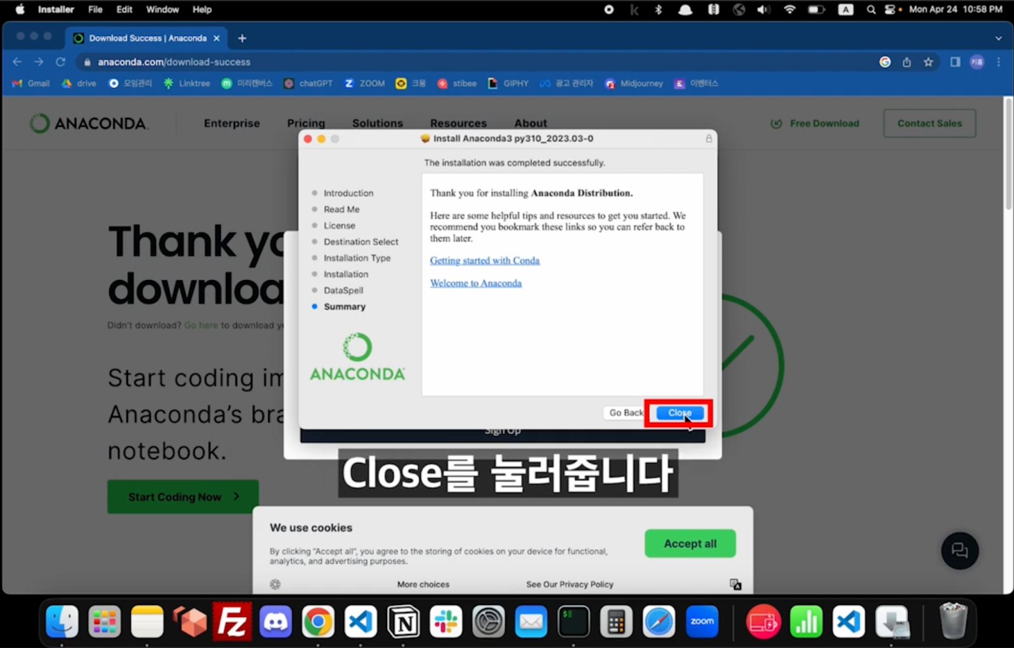Open the Welcome to Anaconda link

click(x=476, y=283)
